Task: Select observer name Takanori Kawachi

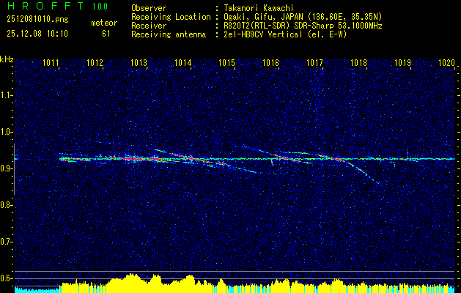Action: coord(259,8)
